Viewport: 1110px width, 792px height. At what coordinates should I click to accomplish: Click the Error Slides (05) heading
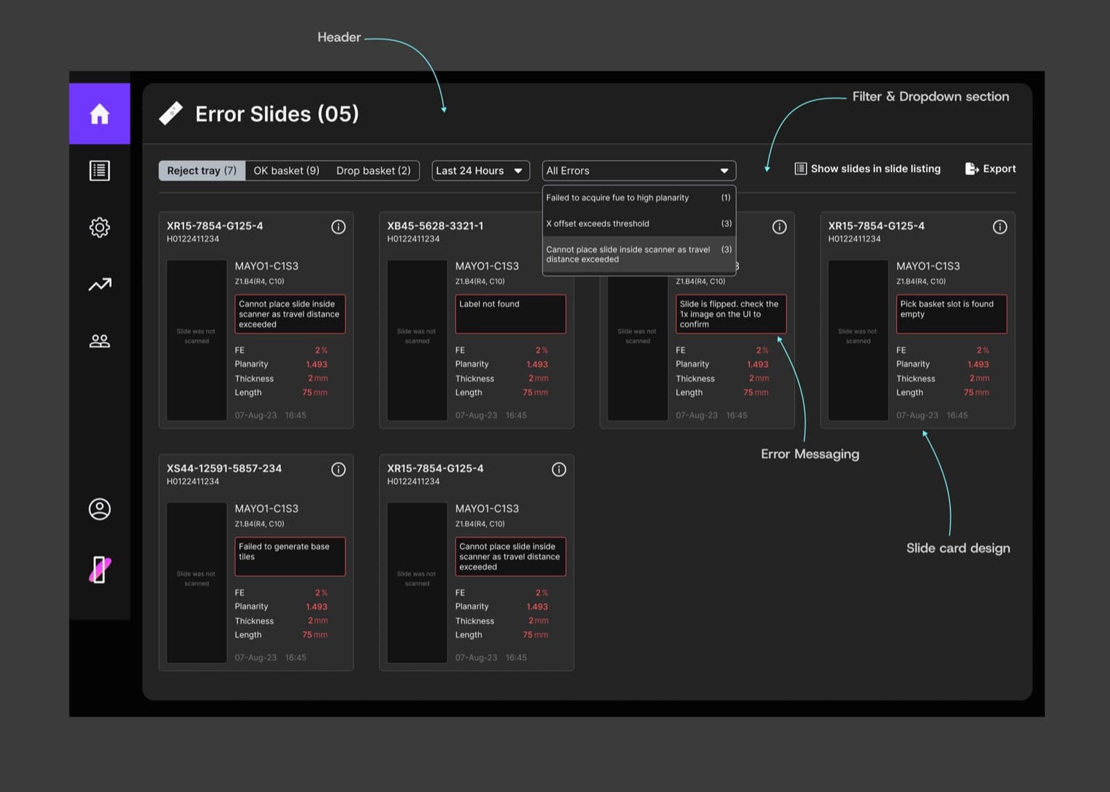[x=277, y=114]
